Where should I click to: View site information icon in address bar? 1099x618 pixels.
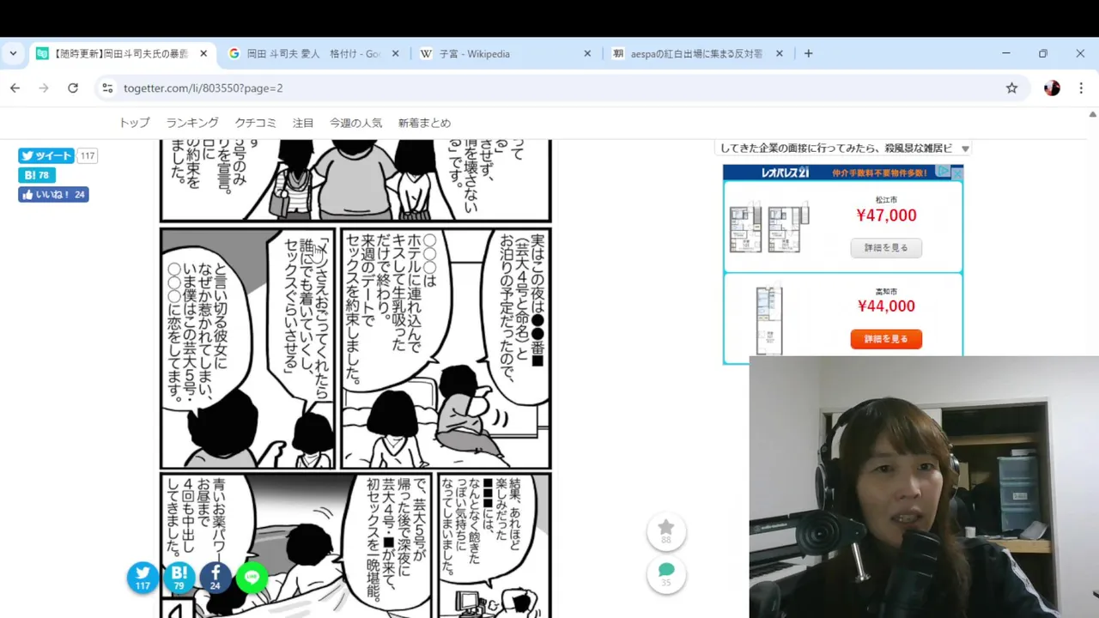click(107, 88)
